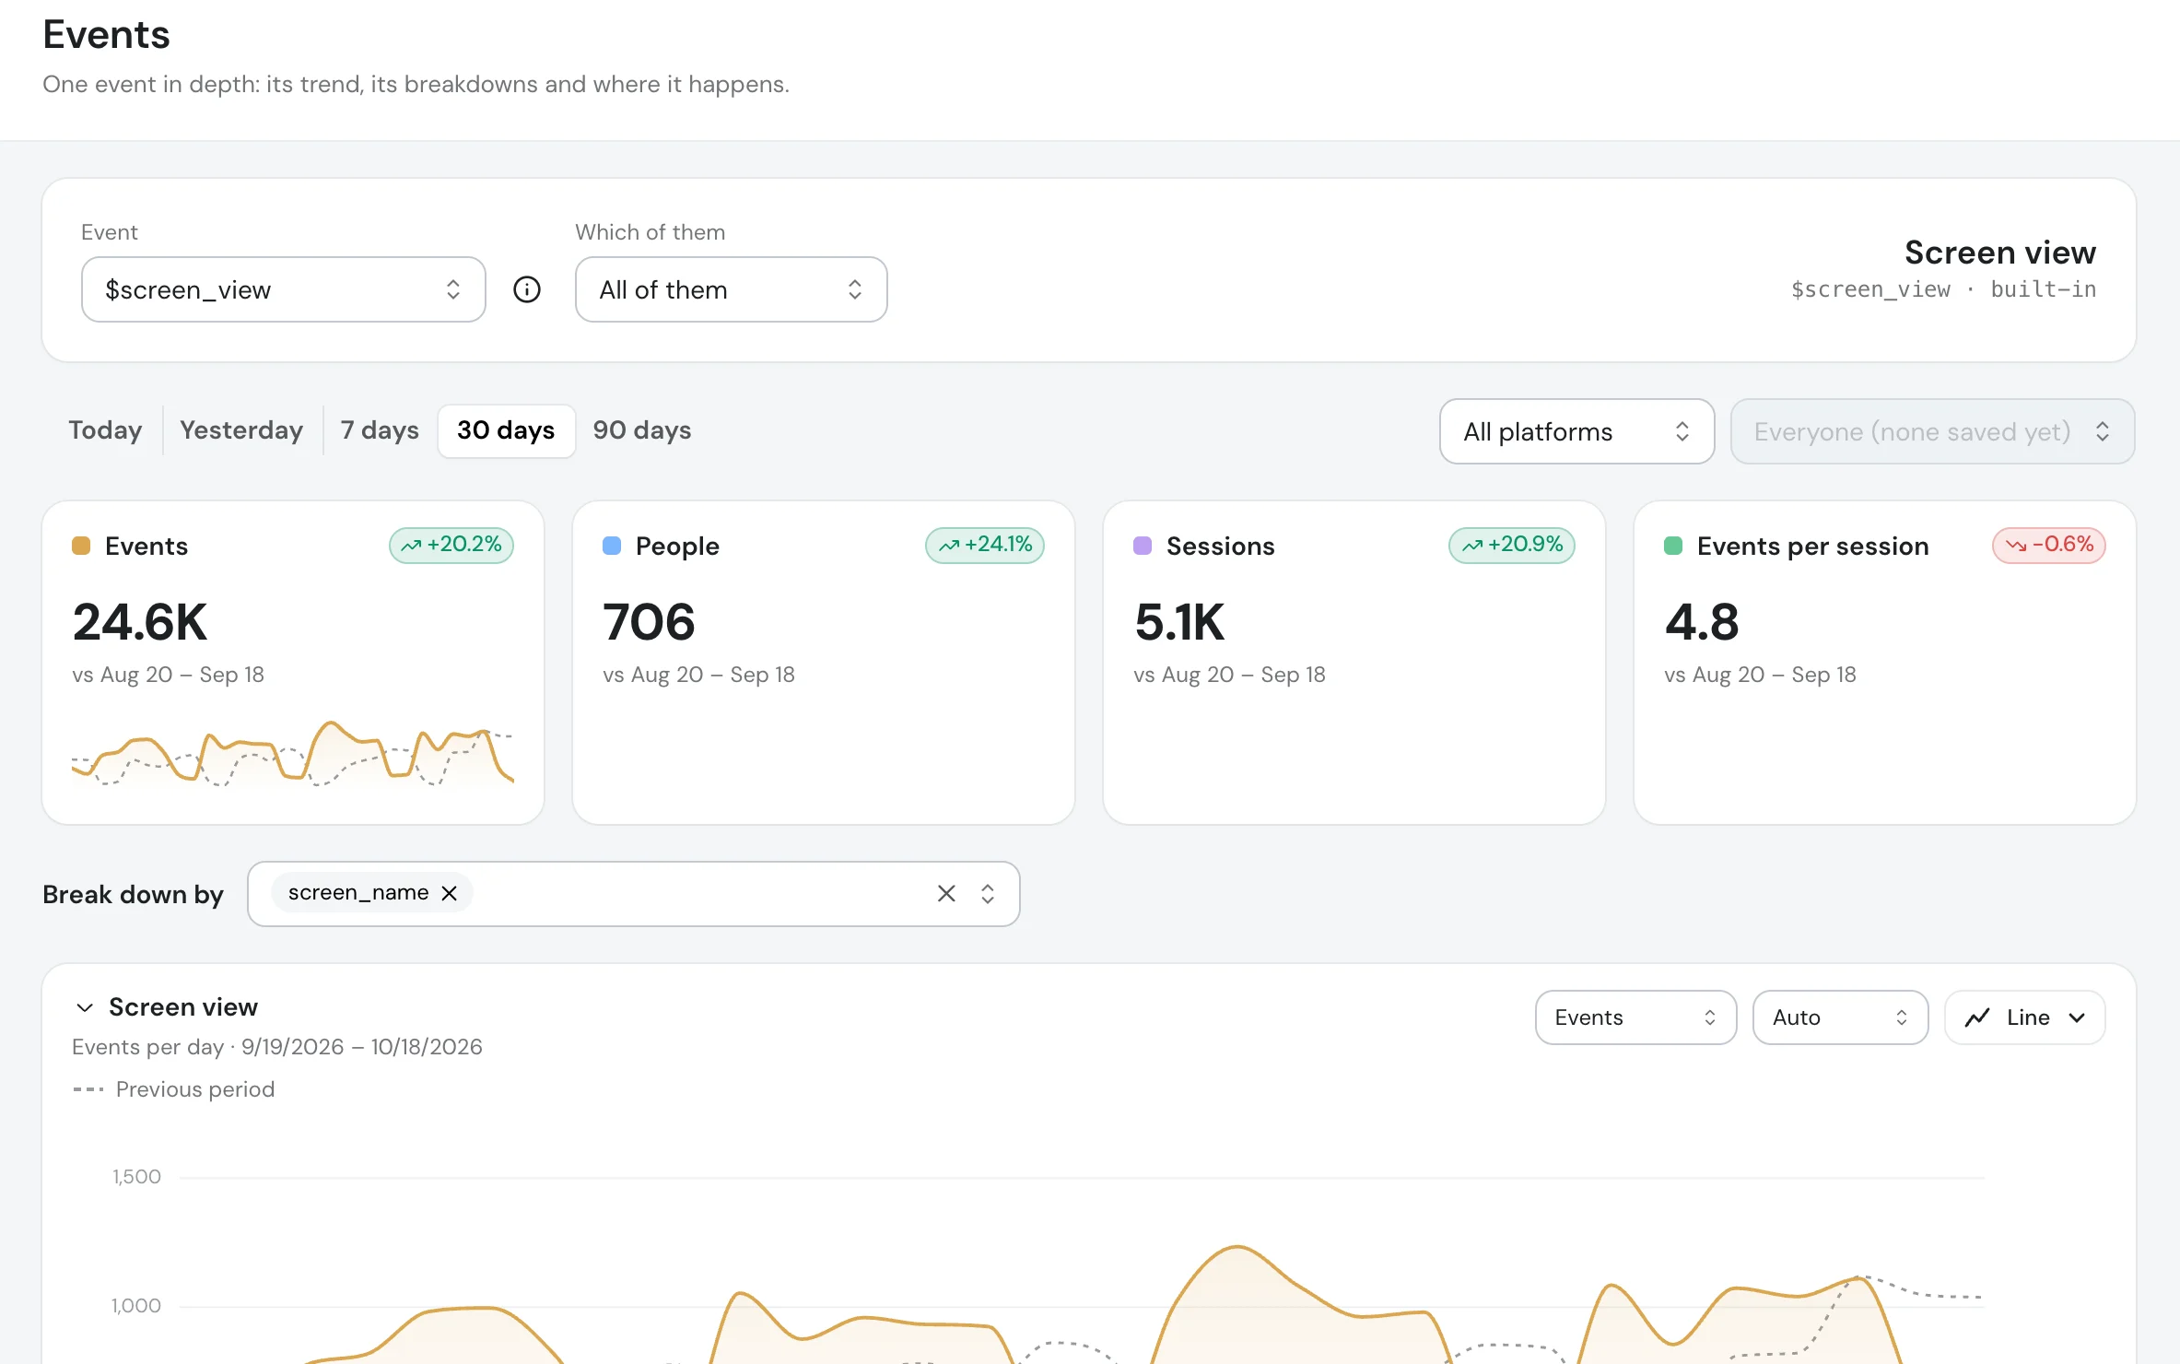Viewport: 2180px width, 1364px height.
Task: Select the Today range tab
Action: [105, 430]
